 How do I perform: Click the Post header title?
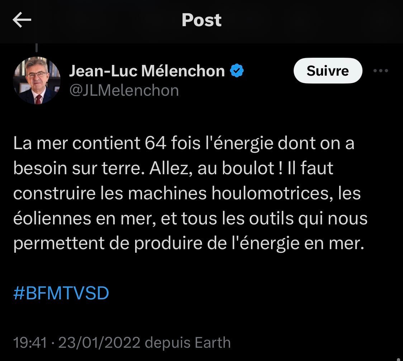point(201,20)
